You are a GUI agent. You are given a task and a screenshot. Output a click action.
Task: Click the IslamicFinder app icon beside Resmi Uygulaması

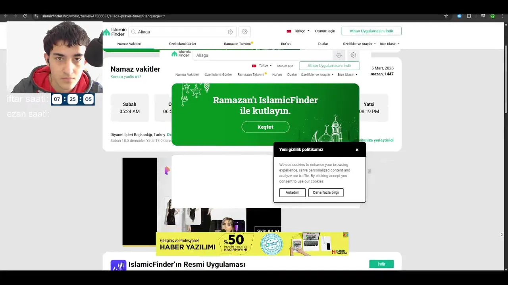[x=118, y=265]
